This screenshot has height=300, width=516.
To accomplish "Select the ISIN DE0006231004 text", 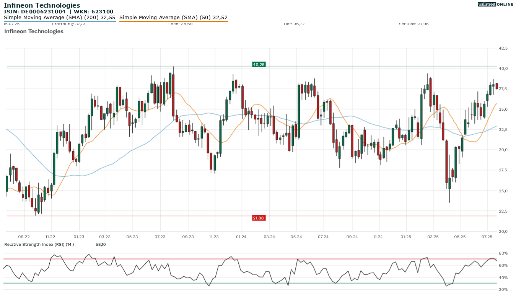I will tap(34, 12).
